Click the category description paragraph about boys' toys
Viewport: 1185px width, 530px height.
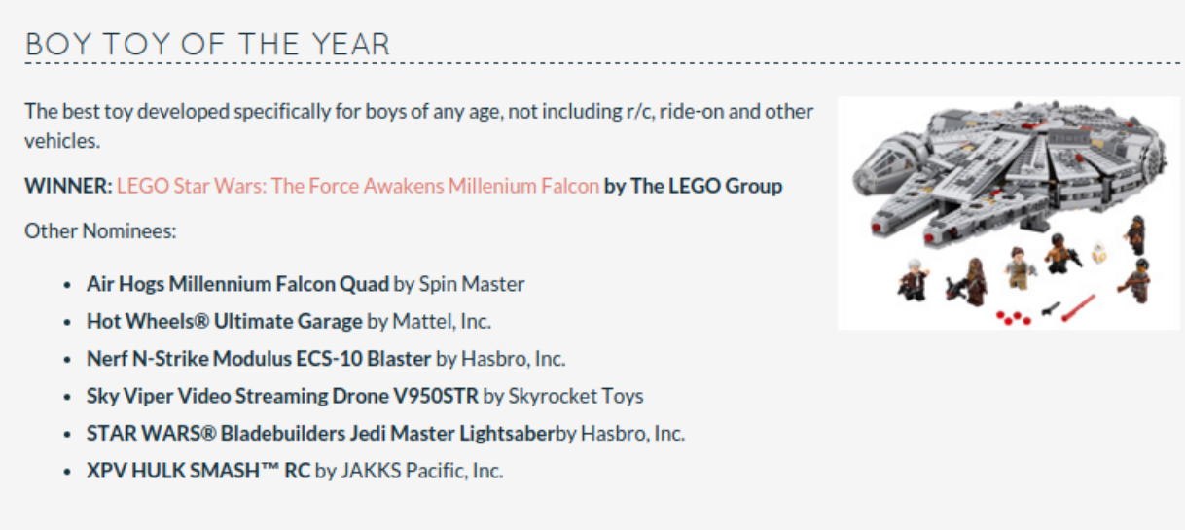coord(418,125)
